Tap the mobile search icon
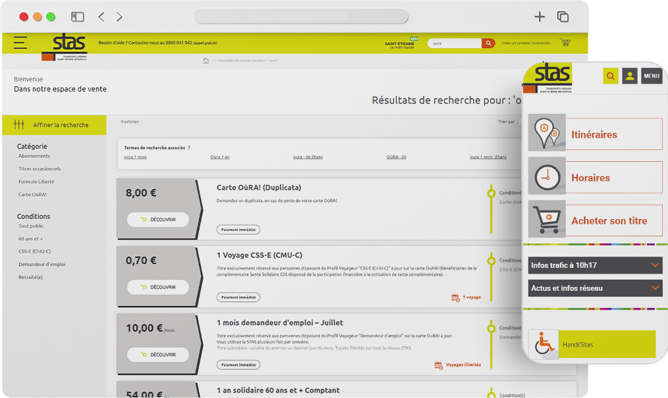Image resolution: width=668 pixels, height=398 pixels. 611,76
